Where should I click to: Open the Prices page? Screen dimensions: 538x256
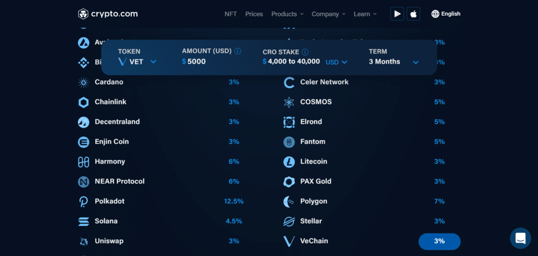254,14
